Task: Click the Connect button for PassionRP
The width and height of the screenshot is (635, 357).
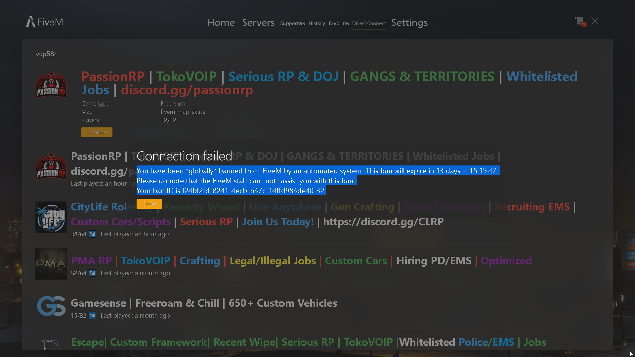Action: (97, 132)
